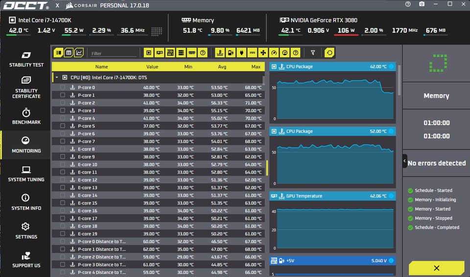Tick the E-core 18 checkbox
This screenshot has width=470, height=277.
[63, 226]
